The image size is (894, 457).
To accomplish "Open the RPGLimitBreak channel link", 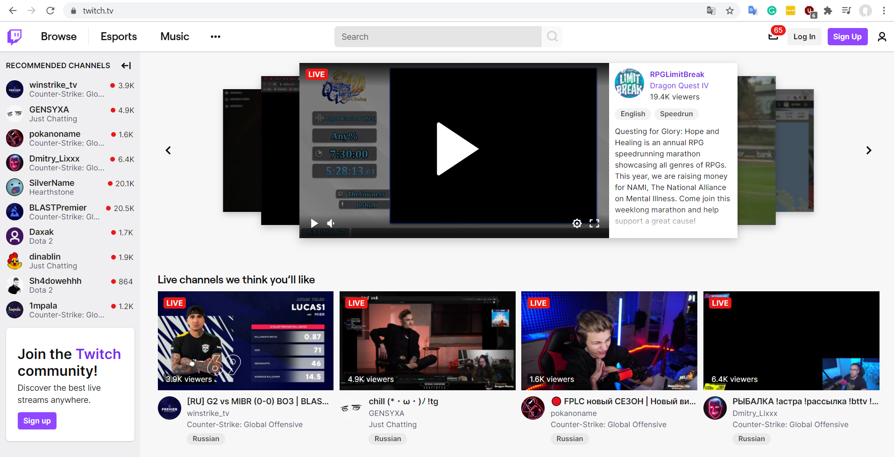I will [x=677, y=74].
